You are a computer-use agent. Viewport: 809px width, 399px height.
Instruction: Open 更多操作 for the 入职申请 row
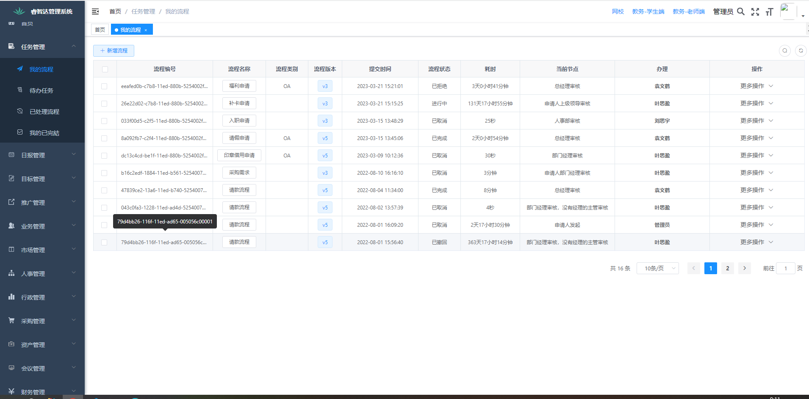tap(756, 121)
